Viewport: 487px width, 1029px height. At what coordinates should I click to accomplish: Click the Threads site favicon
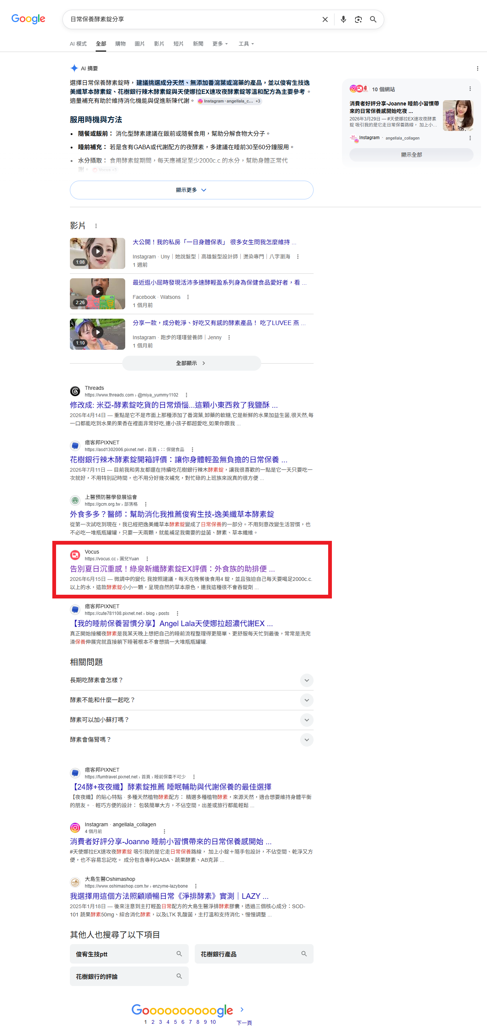tap(75, 392)
